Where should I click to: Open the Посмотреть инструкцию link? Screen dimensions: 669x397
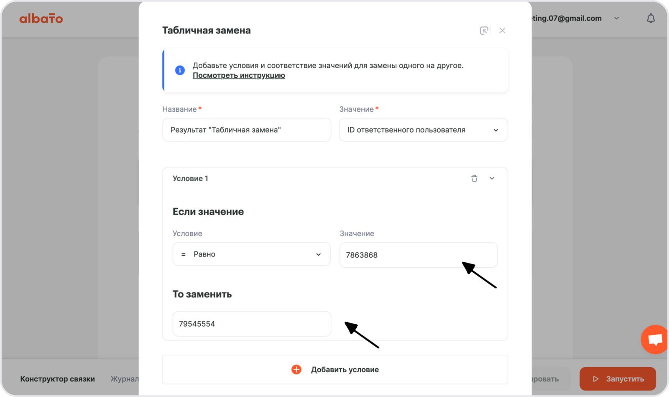239,75
